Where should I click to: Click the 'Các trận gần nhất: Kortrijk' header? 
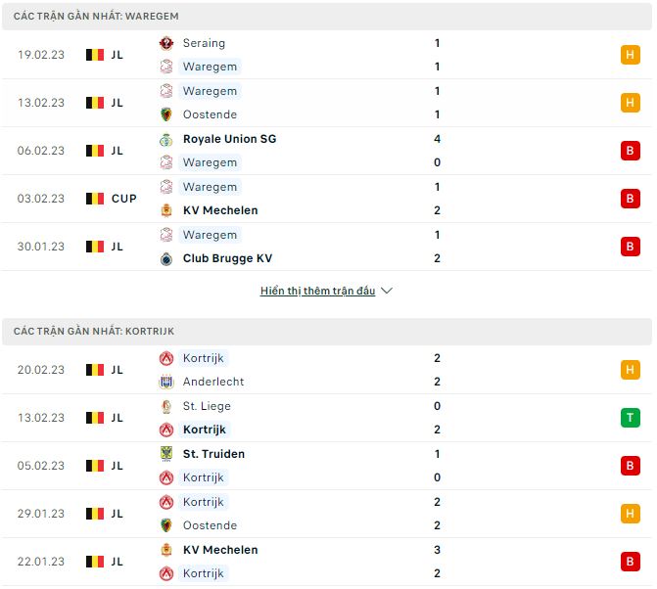(x=94, y=332)
